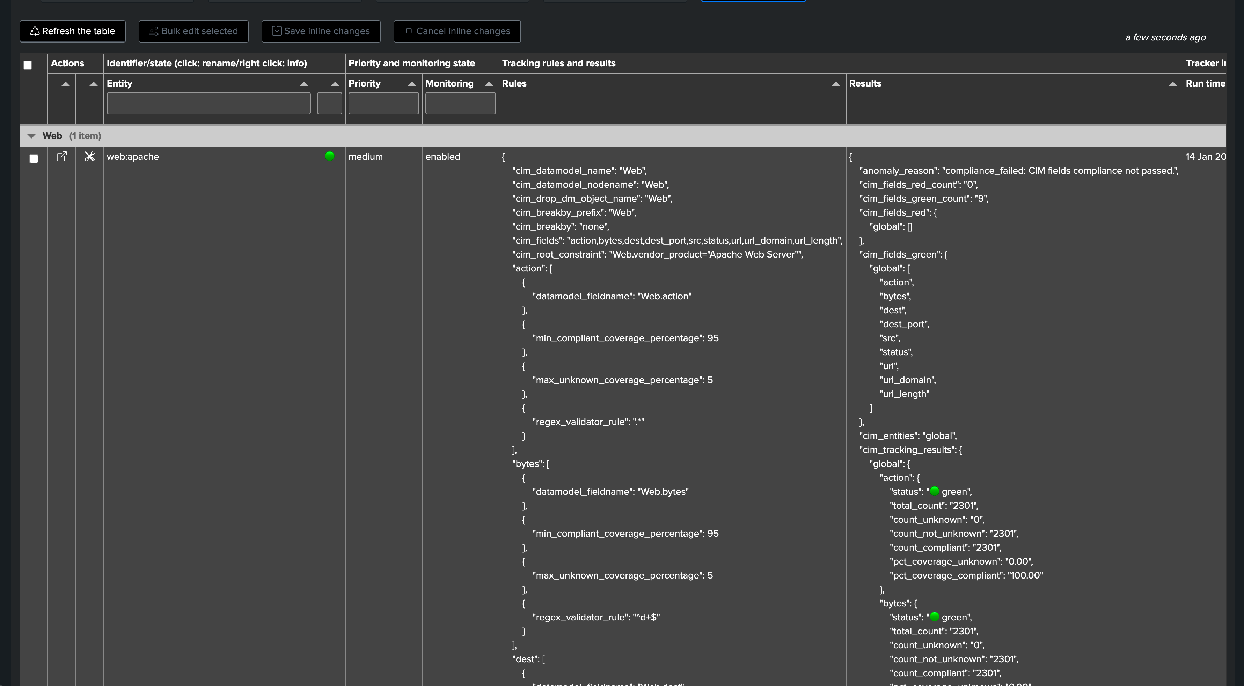Click the cim_fields line in Rules
1244x686 pixels.
tap(677, 241)
